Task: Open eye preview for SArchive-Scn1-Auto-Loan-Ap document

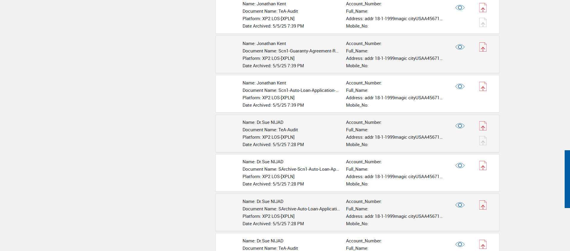Action: click(460, 166)
